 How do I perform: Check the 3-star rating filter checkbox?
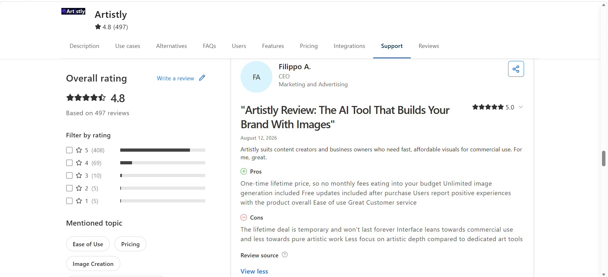click(69, 175)
